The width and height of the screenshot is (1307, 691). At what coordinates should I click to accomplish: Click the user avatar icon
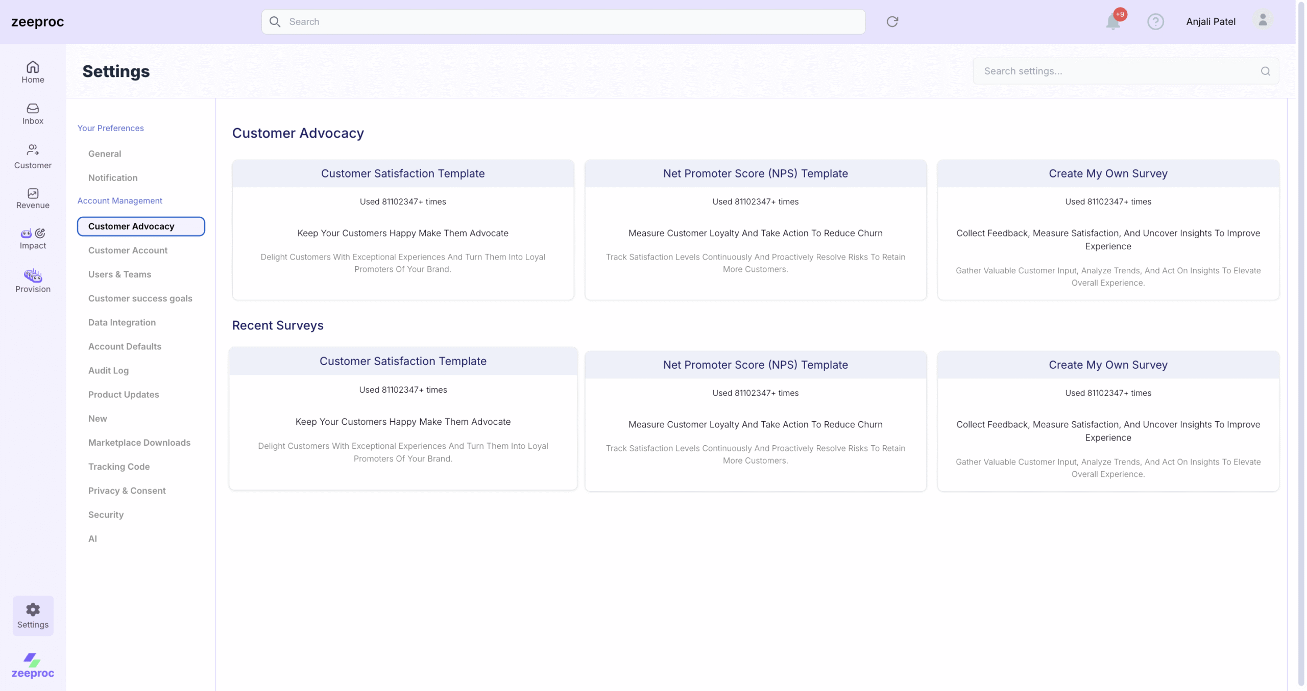1263,20
